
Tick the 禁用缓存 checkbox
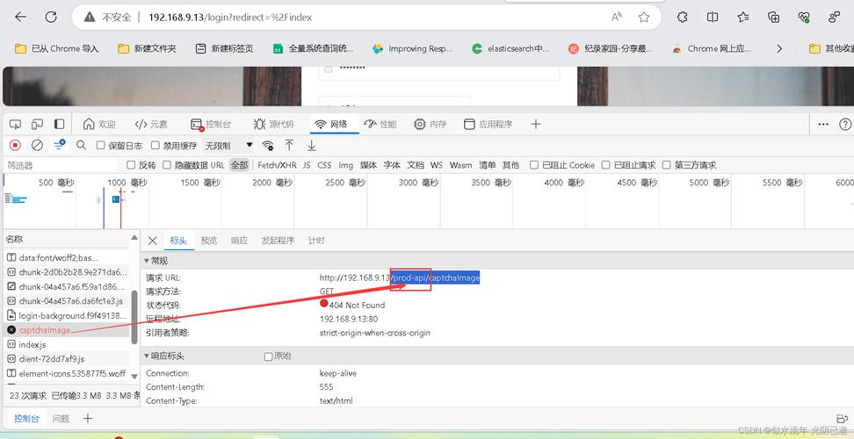[156, 146]
